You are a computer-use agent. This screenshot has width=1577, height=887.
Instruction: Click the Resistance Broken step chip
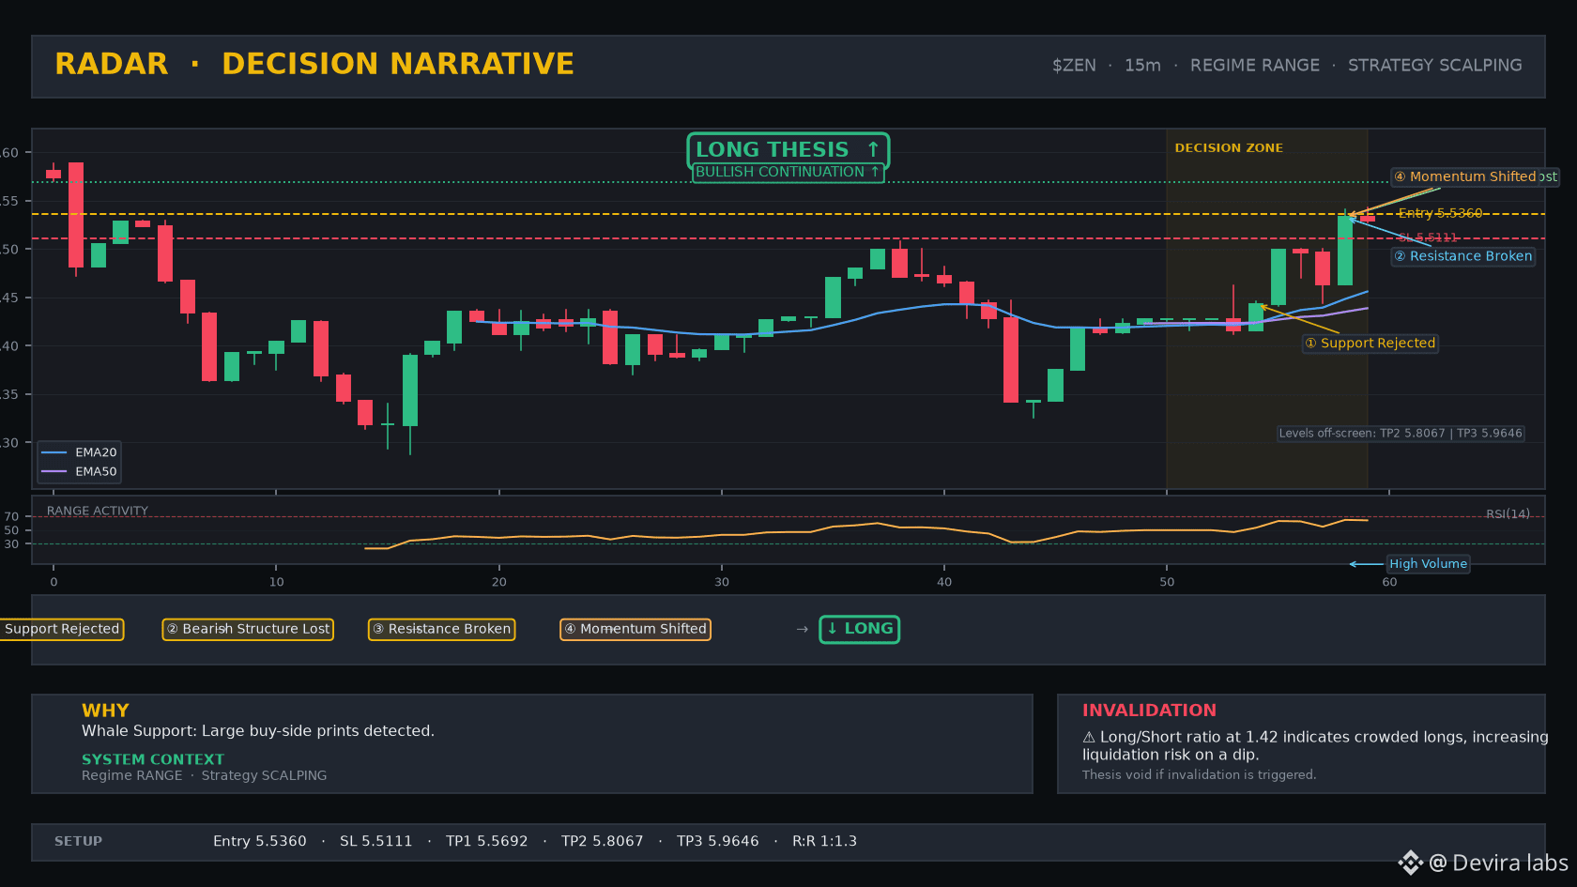[x=441, y=629]
